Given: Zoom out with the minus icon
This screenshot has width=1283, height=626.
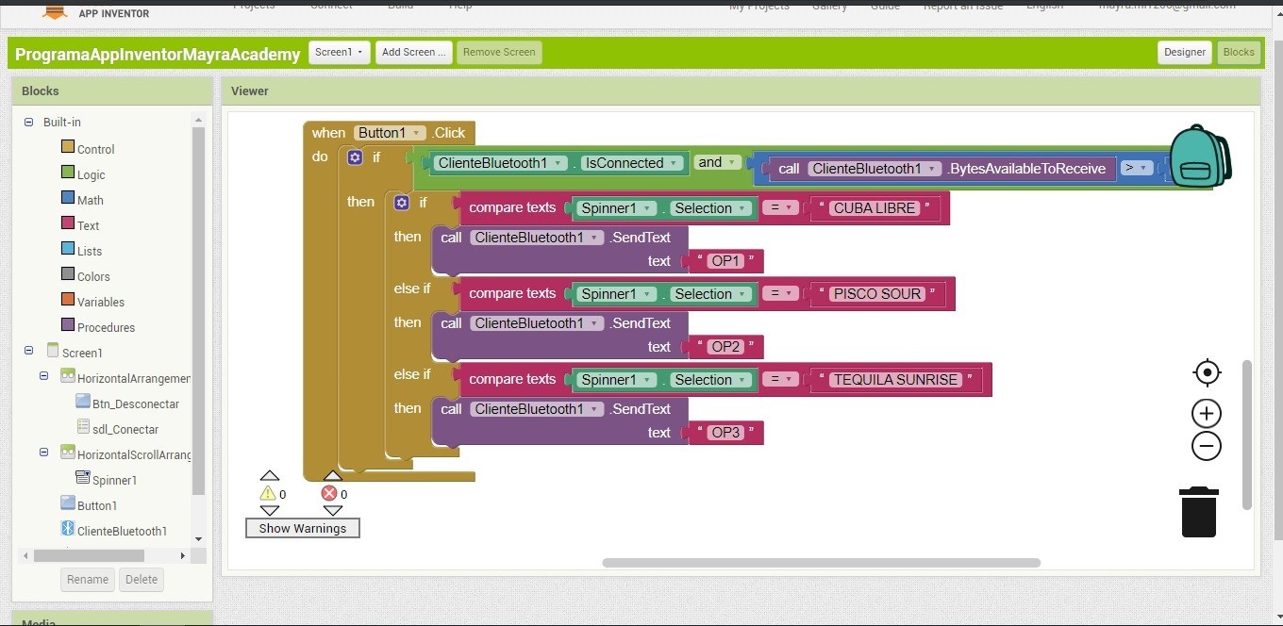Looking at the screenshot, I should tap(1207, 446).
